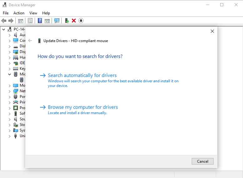Open the Help menu

(x=46, y=13)
